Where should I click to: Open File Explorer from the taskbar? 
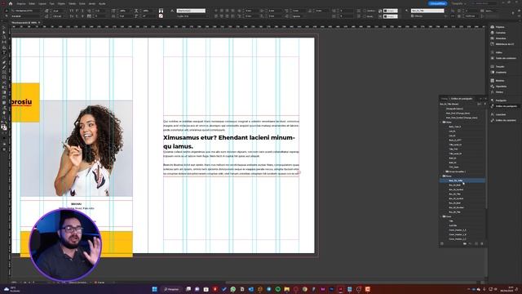point(286,289)
